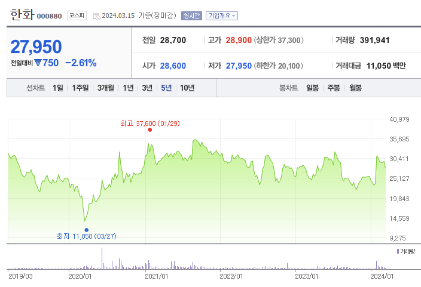Select the 3년 line chart tab

(147, 88)
